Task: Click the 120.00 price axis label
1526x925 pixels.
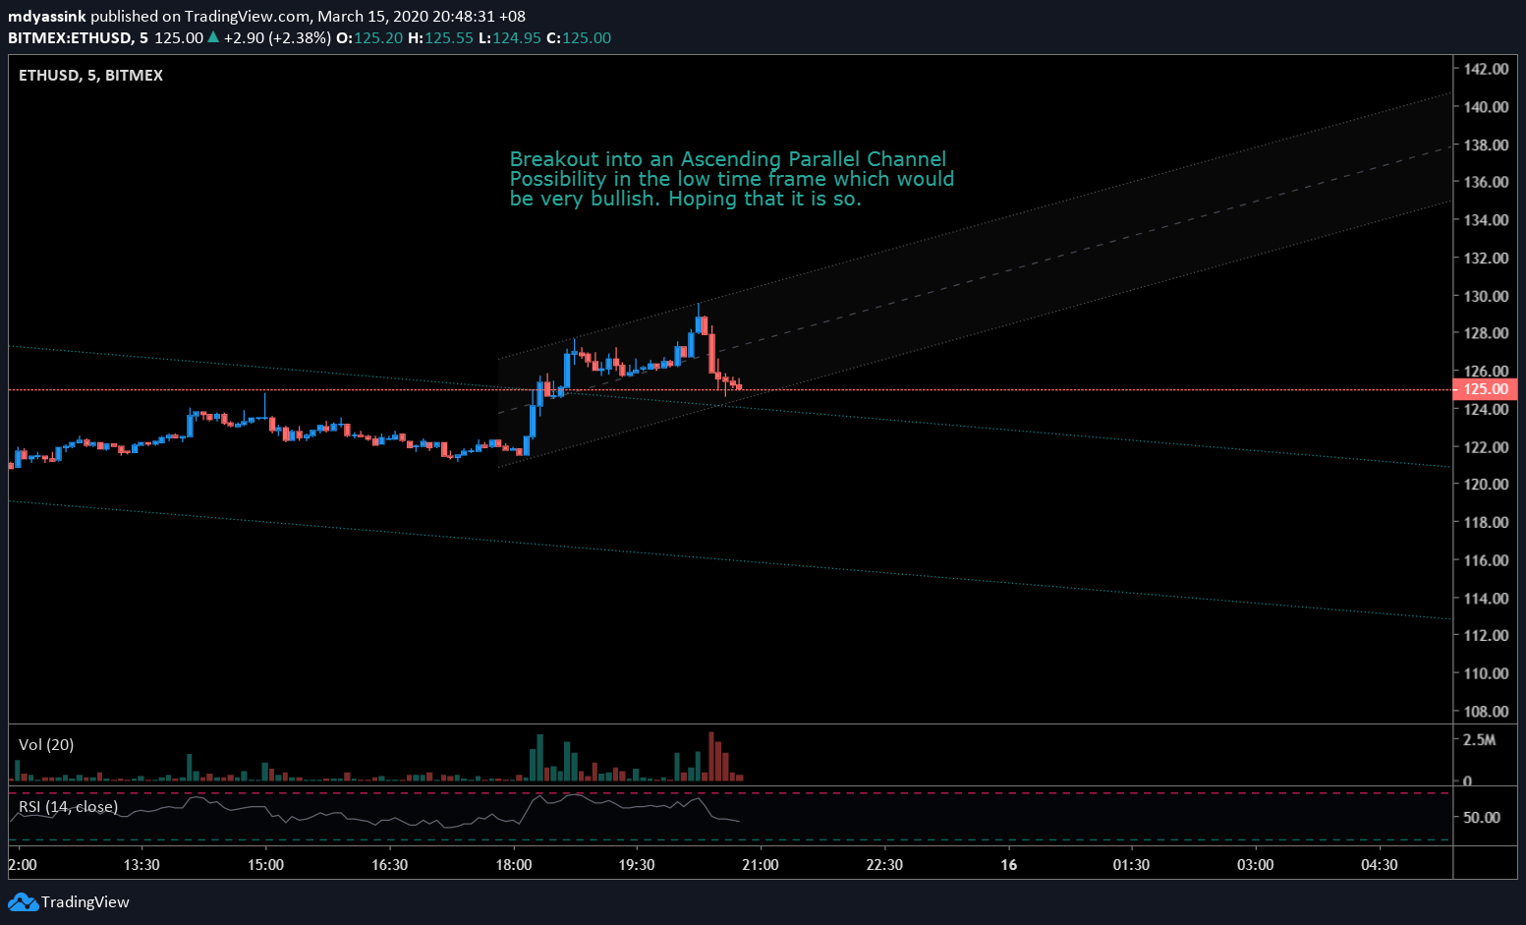Action: [x=1486, y=485]
